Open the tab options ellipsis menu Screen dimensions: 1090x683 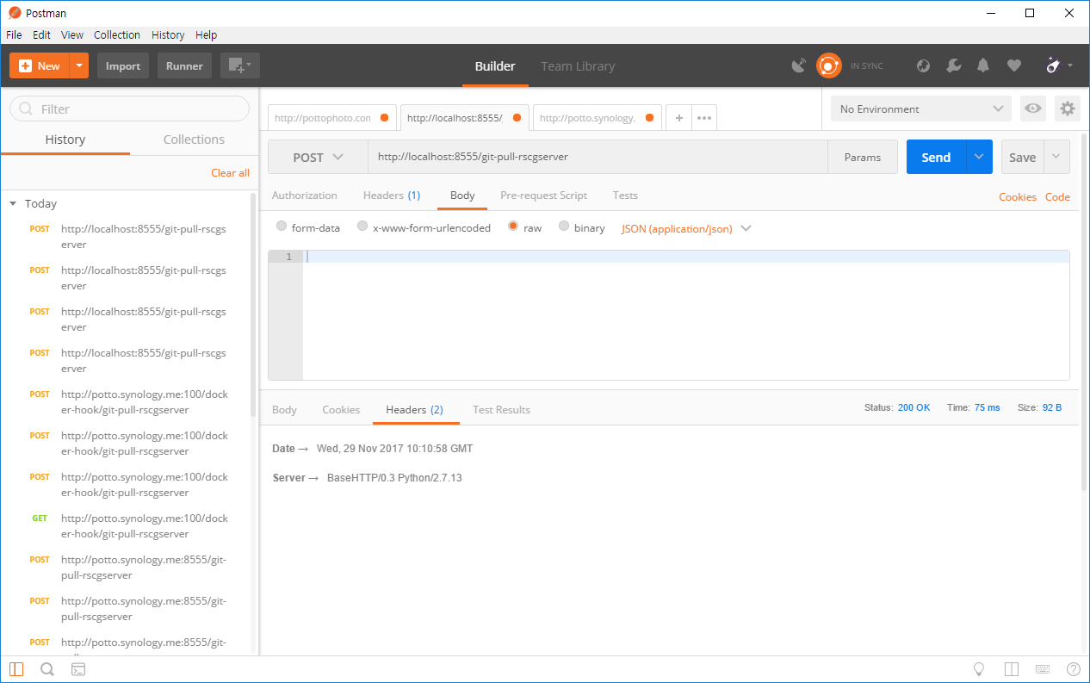[x=704, y=118]
